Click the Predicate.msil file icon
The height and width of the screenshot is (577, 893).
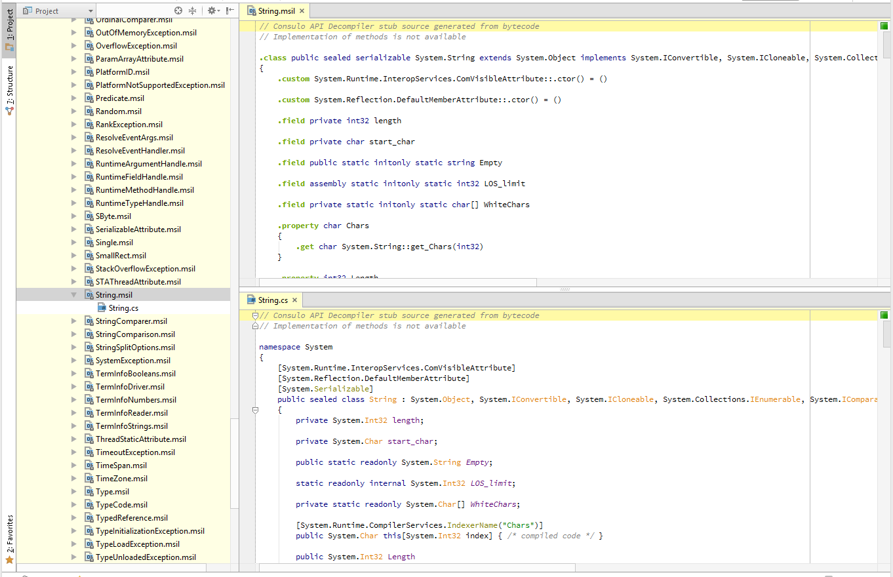coord(90,98)
